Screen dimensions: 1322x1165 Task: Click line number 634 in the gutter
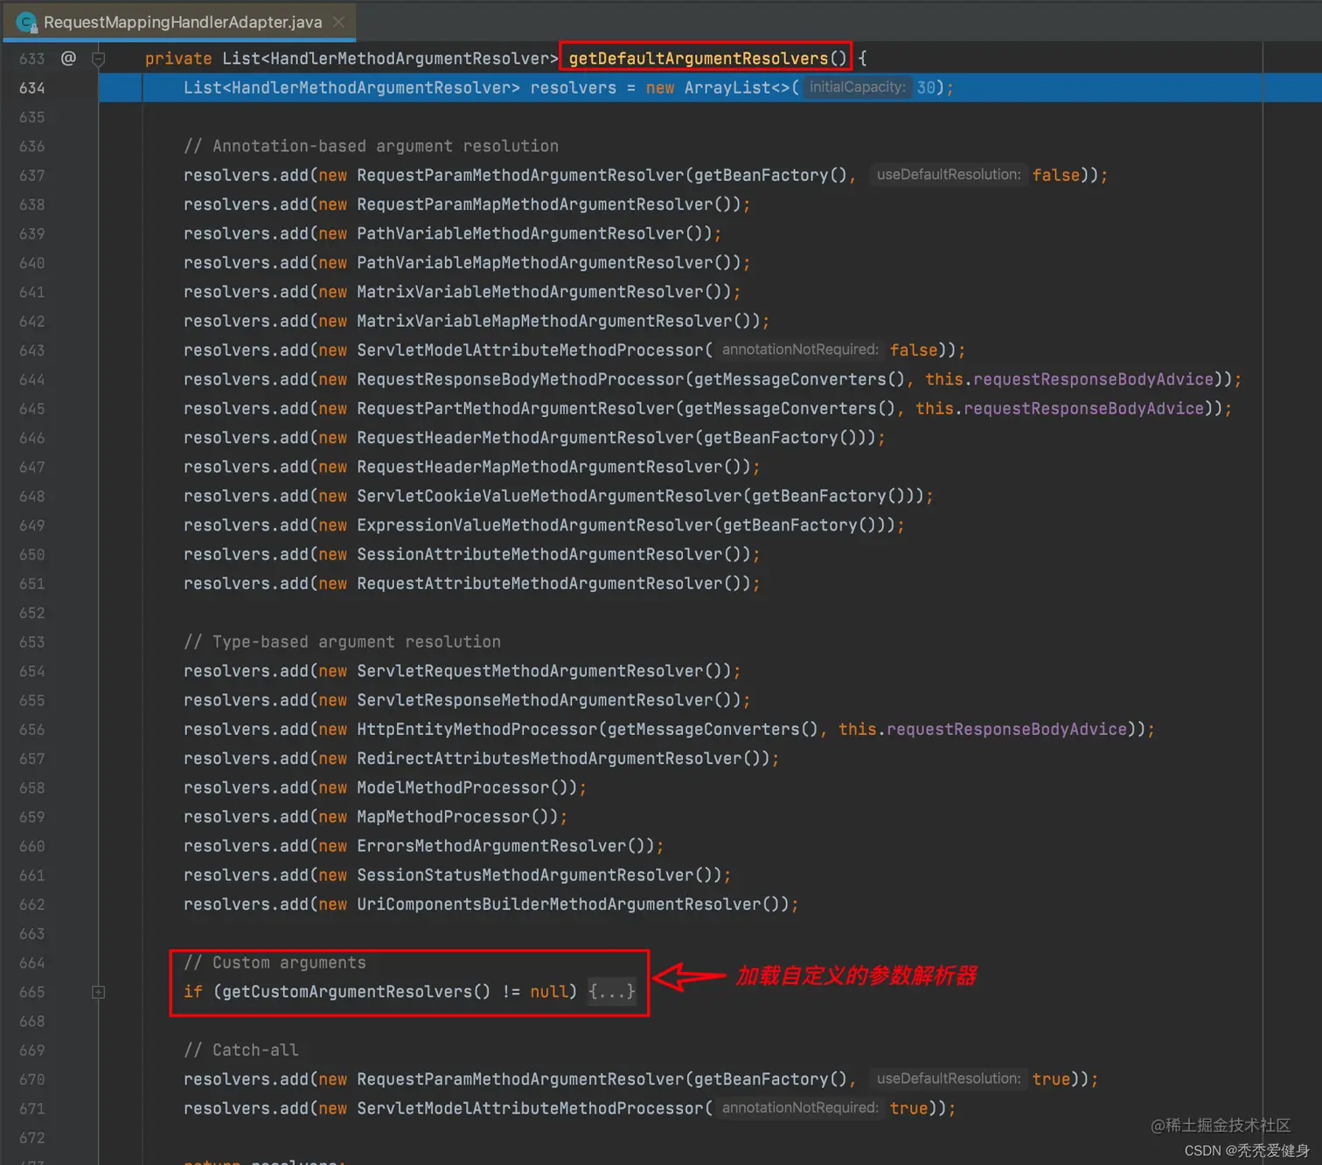pos(31,88)
